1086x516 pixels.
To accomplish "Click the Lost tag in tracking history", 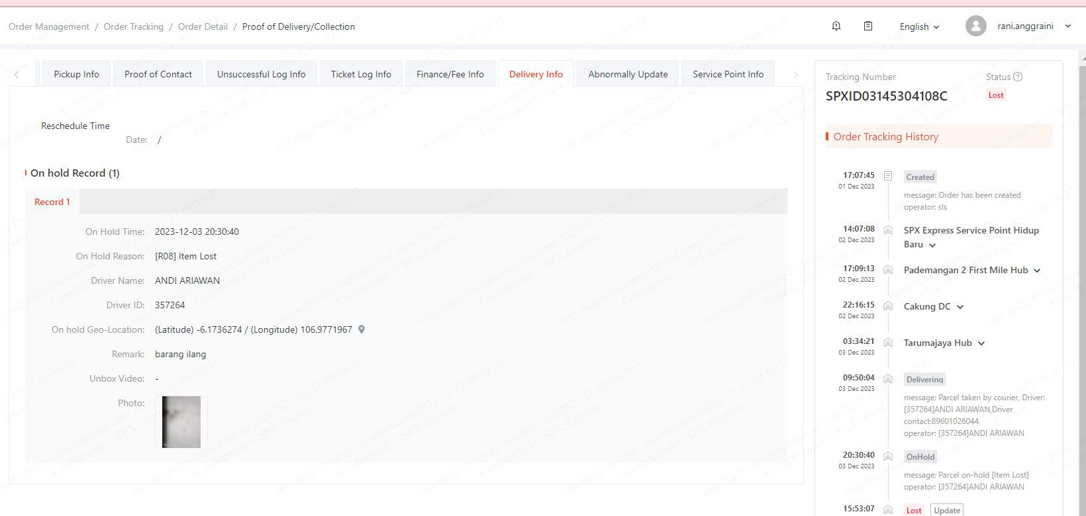I will 914,510.
